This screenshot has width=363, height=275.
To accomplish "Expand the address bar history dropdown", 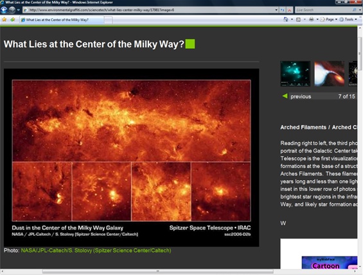I will 276,10.
